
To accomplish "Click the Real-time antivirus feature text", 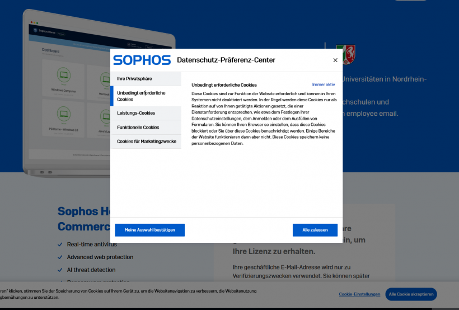I will (92, 245).
